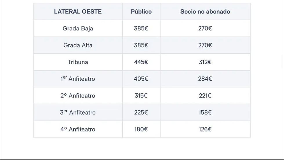Select the 312€ Tribuna Socio price
This screenshot has width=284, height=160.
[205, 62]
